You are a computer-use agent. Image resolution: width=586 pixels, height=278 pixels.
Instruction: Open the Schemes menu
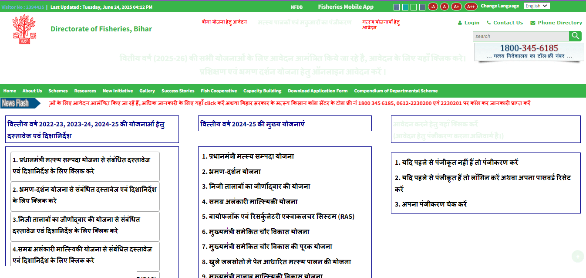(x=58, y=91)
